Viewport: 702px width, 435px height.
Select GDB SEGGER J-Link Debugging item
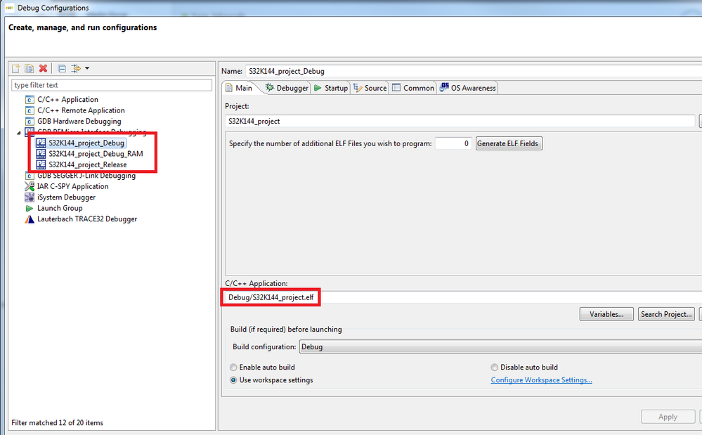86,176
